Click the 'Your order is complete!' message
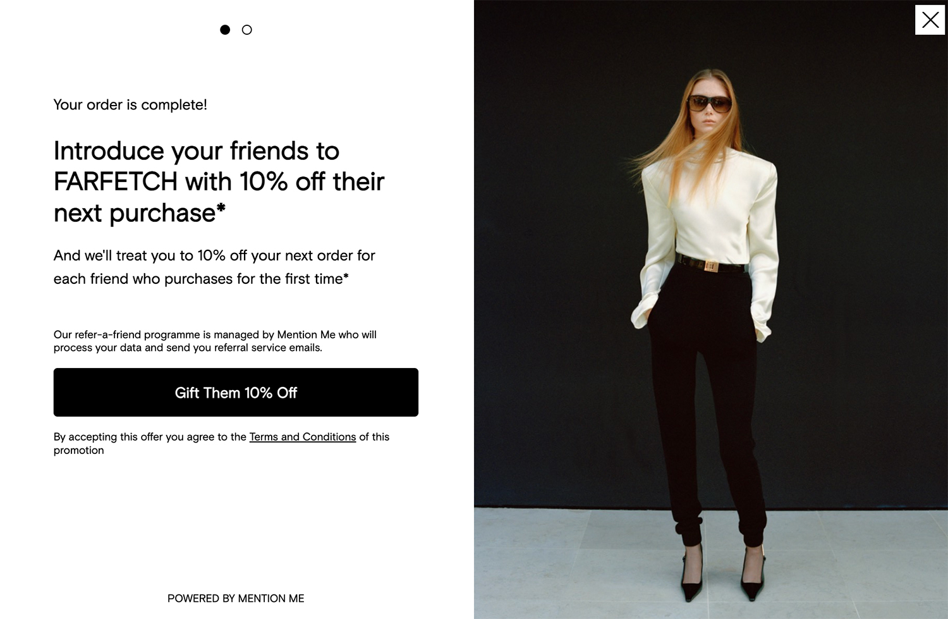The image size is (948, 619). [x=130, y=105]
